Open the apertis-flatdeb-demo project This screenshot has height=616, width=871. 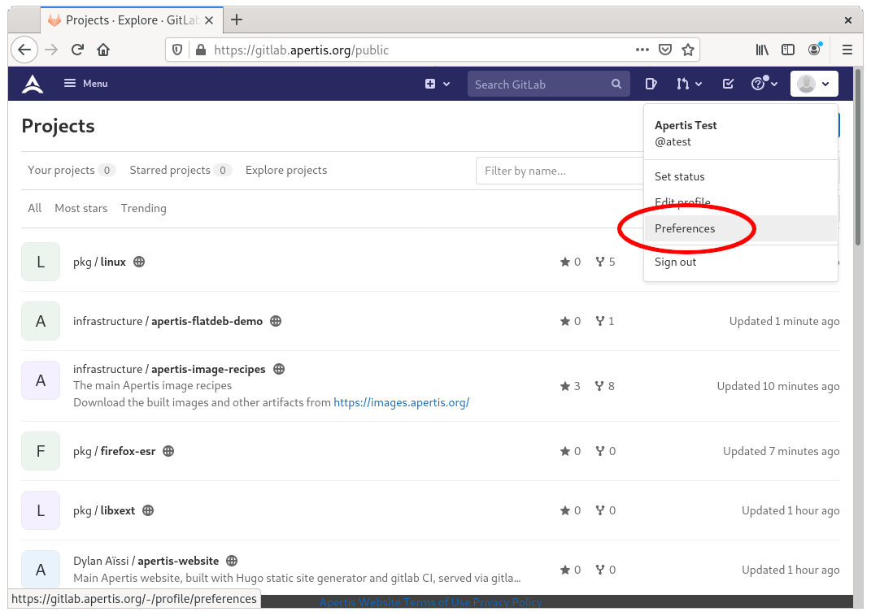pos(168,321)
